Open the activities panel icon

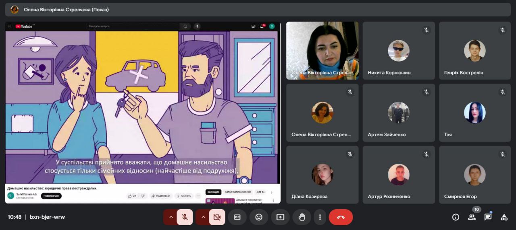pyautogui.click(x=504, y=217)
